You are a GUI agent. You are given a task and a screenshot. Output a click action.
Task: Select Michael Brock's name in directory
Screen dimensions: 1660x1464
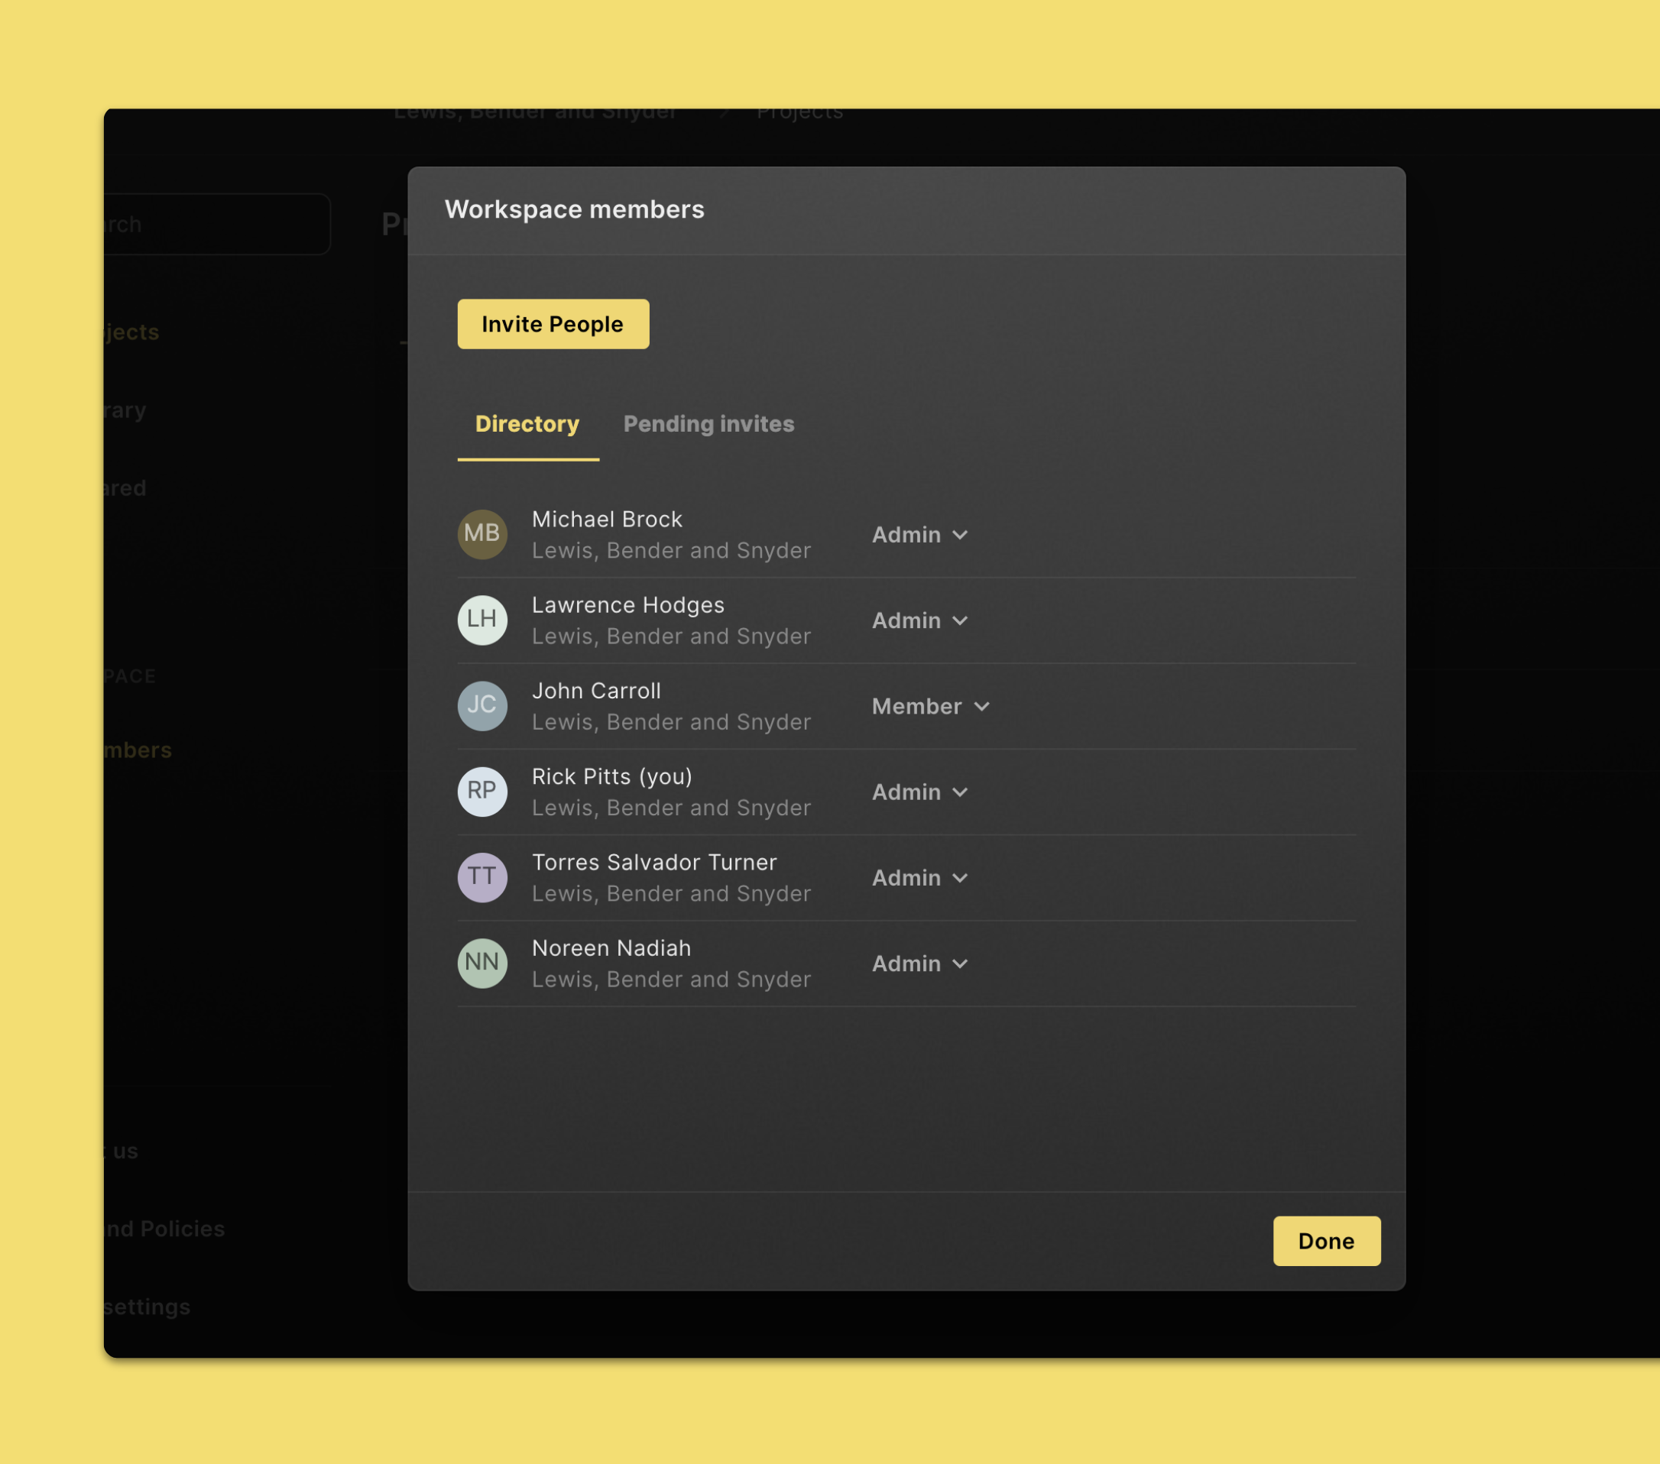click(x=607, y=520)
